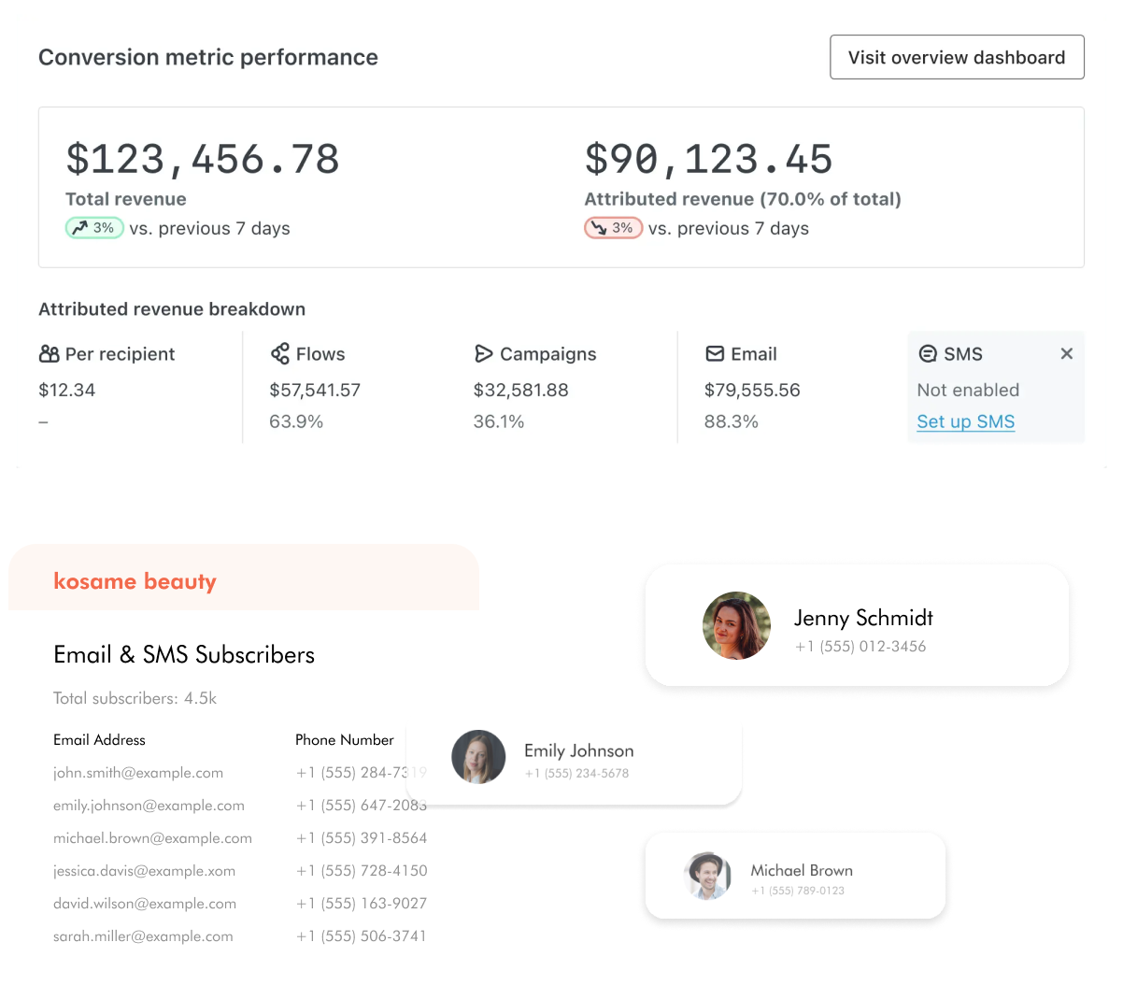Click the Flows revenue amount $57,541.57

coord(315,390)
